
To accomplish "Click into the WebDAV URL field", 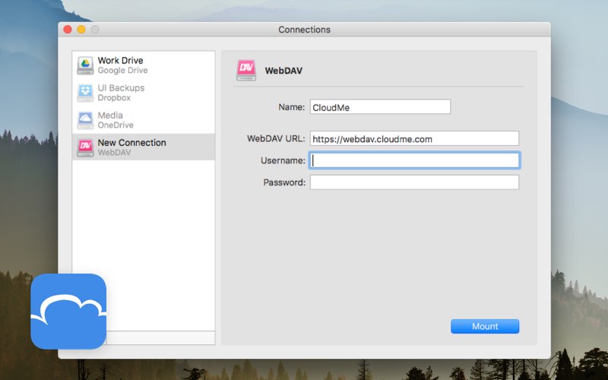I will 414,138.
